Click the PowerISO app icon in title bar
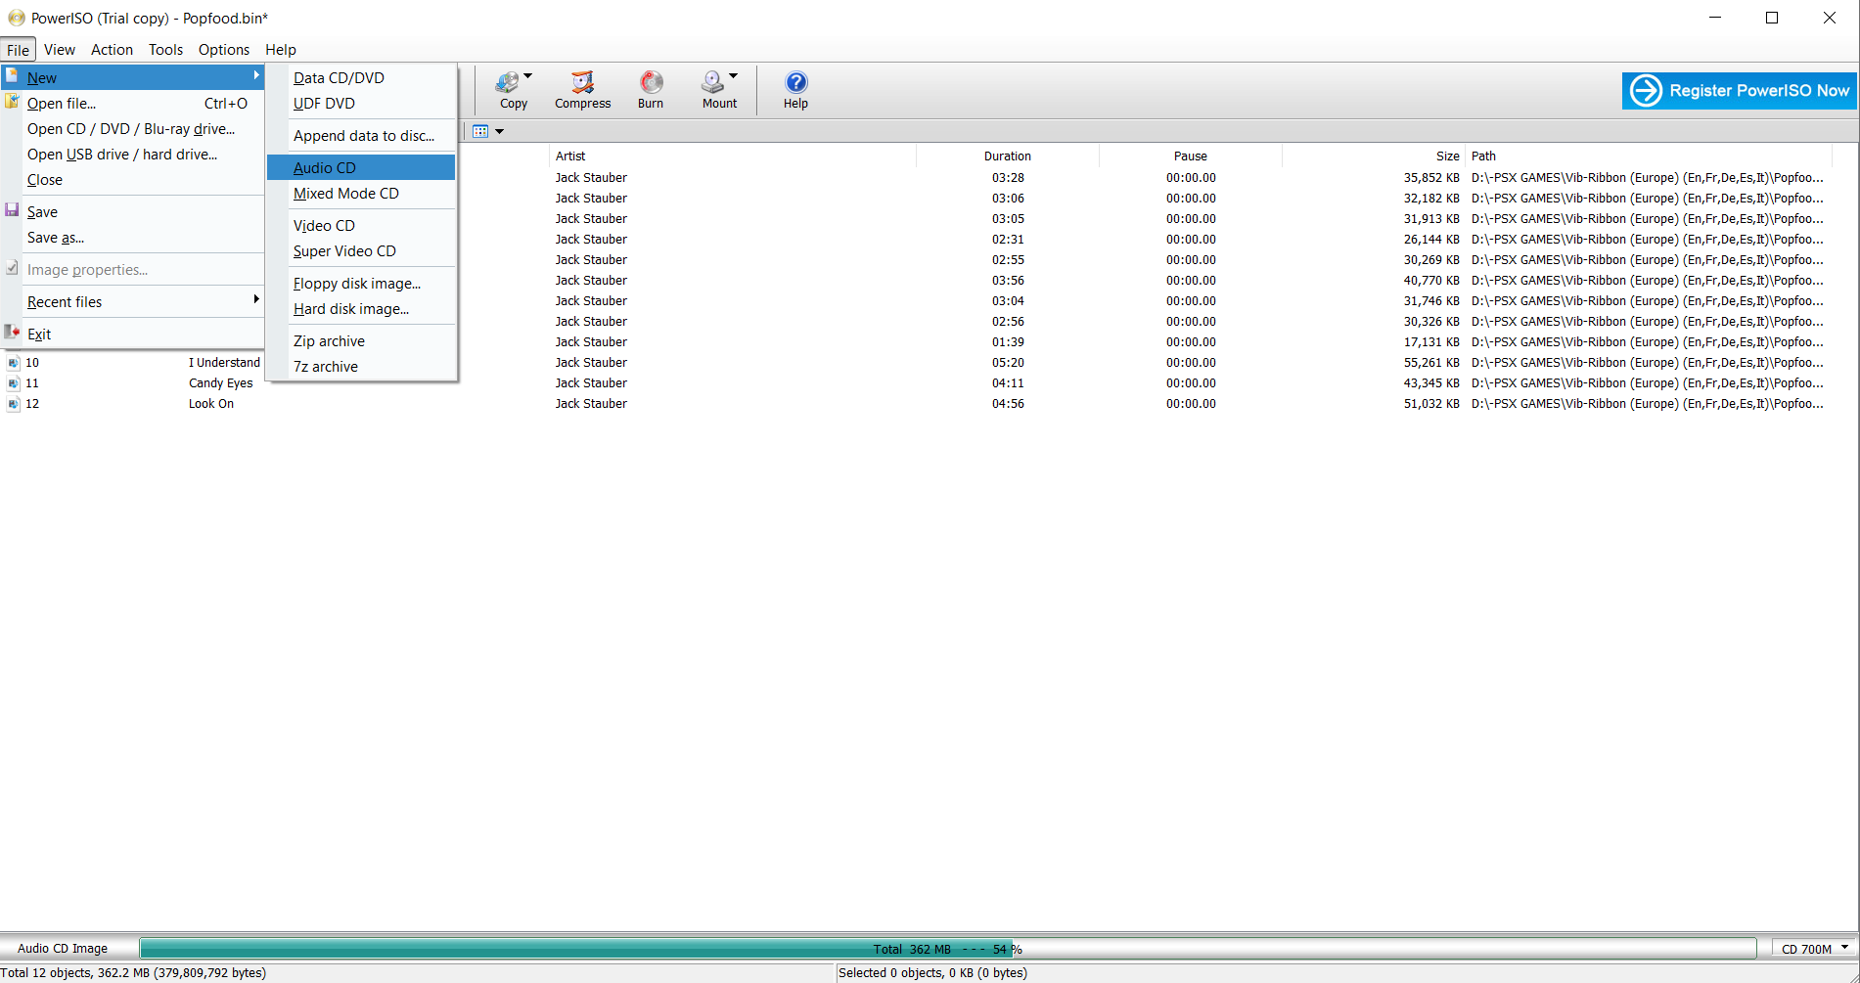Viewport: 1860px width, 983px height. 16,18
